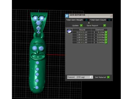Click the green arrow on the 1.81 X 1.95 row
This screenshot has height=99, width=133.
(106, 42)
